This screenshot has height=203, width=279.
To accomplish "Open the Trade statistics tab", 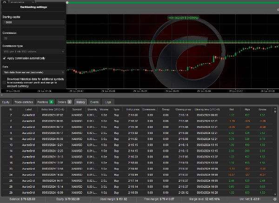I will click(x=24, y=102).
